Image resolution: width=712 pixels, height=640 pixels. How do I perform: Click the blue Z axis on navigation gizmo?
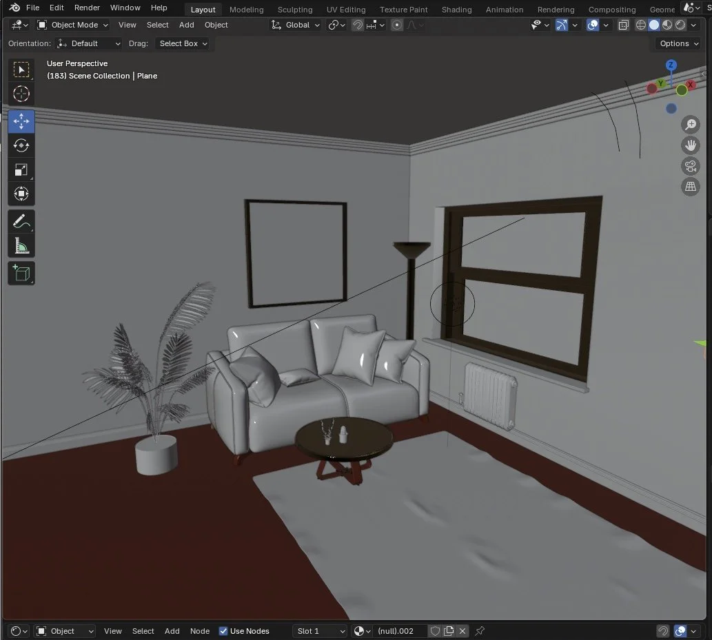(x=671, y=65)
